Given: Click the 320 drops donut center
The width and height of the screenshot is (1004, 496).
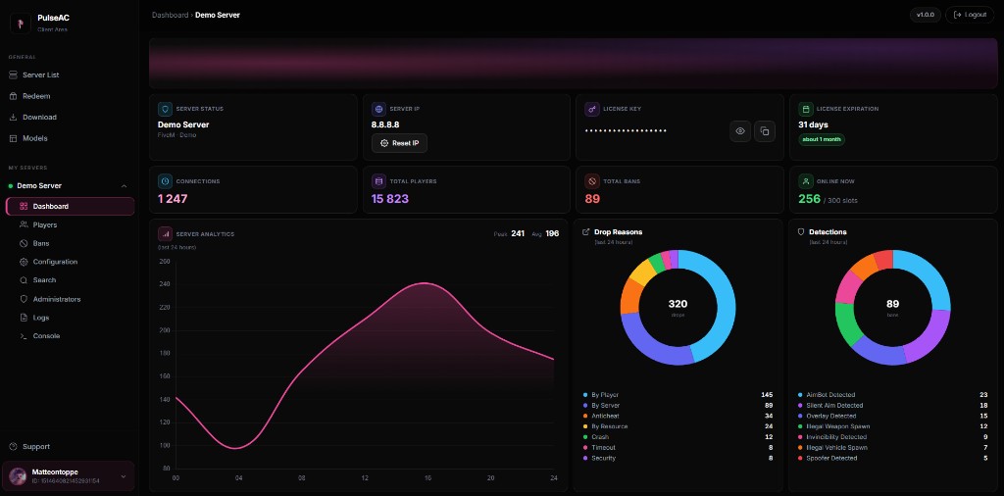Looking at the screenshot, I should (x=678, y=307).
